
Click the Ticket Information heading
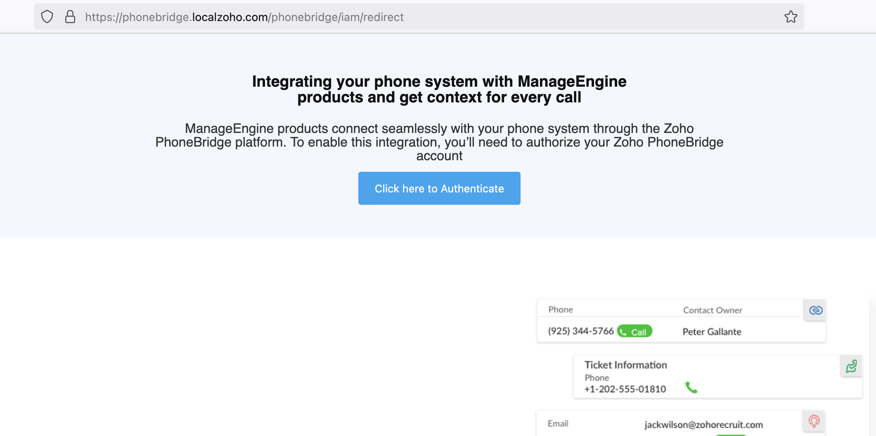coord(625,365)
